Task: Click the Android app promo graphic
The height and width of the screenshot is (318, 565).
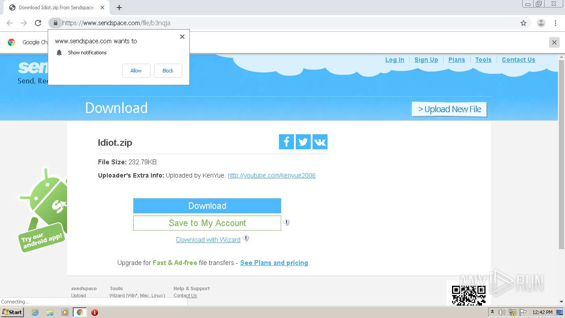Action: click(42, 210)
